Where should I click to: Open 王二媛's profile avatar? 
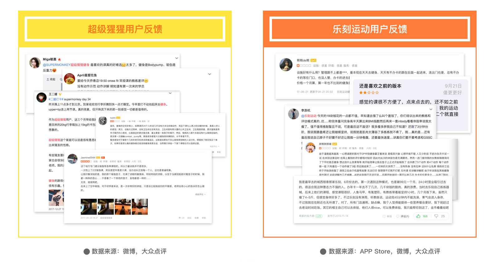[x=41, y=98]
